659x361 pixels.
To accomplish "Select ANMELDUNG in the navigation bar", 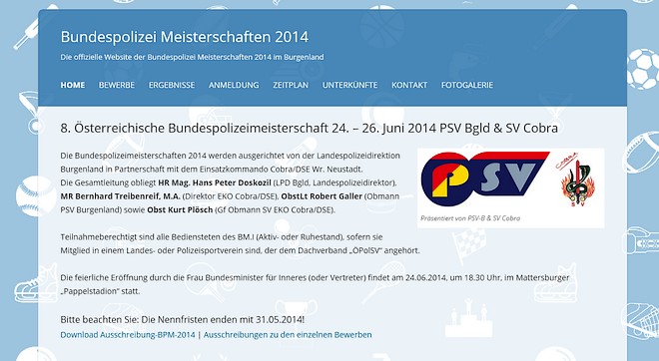I will [234, 85].
